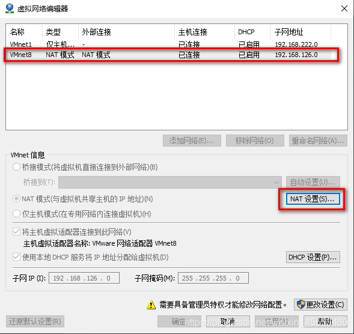Click the 确定 button
Screen dimensions: 354x334
pyautogui.click(x=179, y=321)
